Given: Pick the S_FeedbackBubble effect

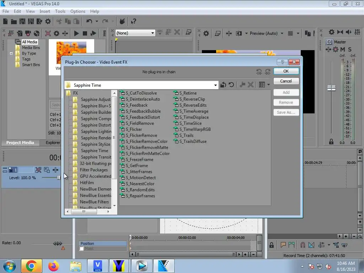Looking at the screenshot, I should click(x=140, y=111).
